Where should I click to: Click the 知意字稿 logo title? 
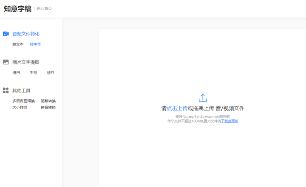click(x=17, y=9)
